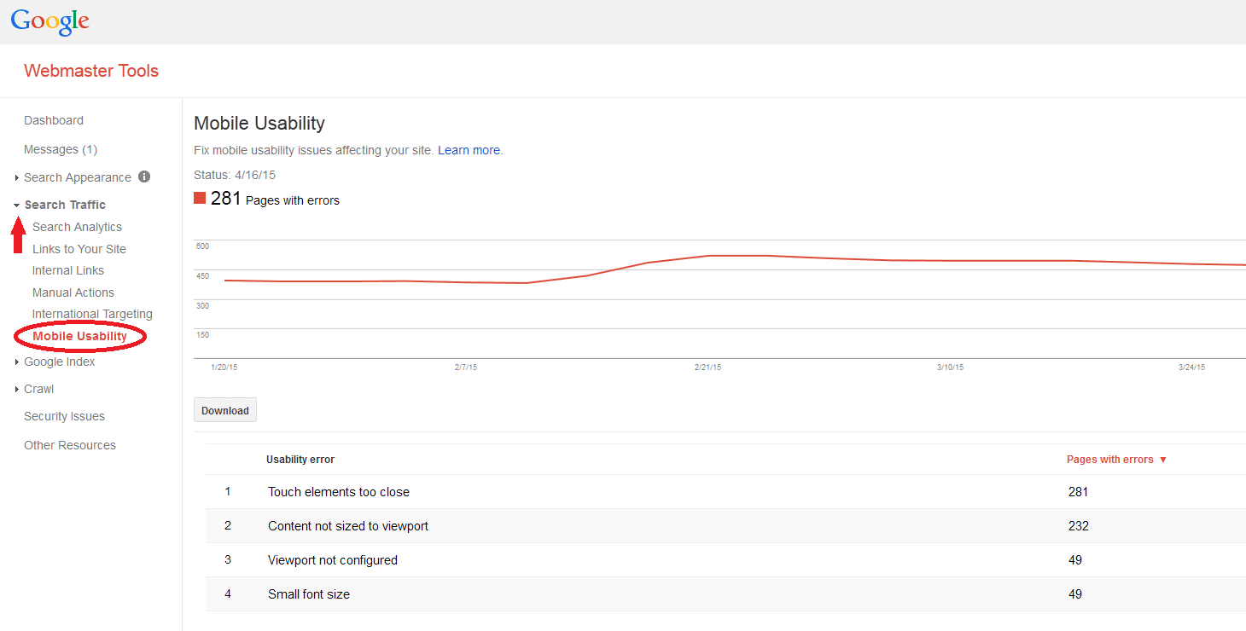The width and height of the screenshot is (1246, 631).
Task: Open Security Issues page
Action: [64, 416]
